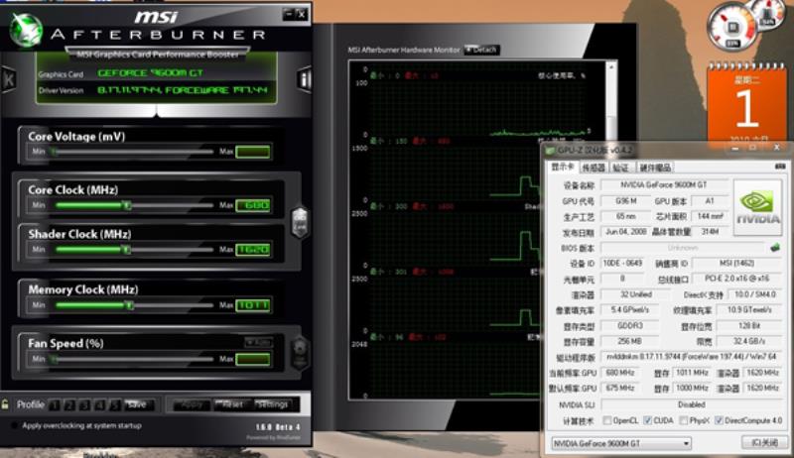Click the 'PCI-E 2.0 x16 @ x16' bus field
Screen dimensions: 794x458
pos(736,279)
